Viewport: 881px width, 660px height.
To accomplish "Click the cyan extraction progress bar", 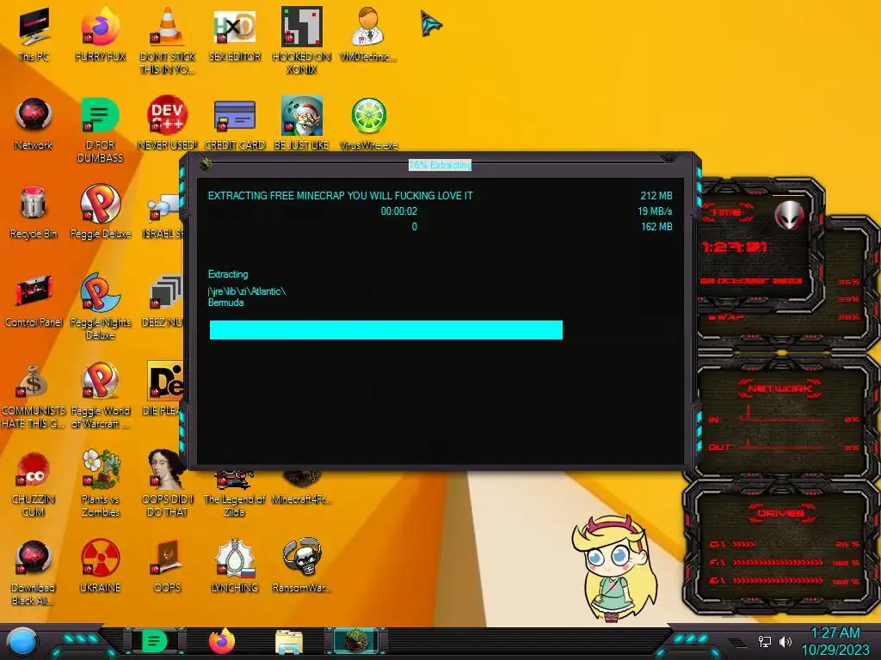I will click(x=386, y=330).
